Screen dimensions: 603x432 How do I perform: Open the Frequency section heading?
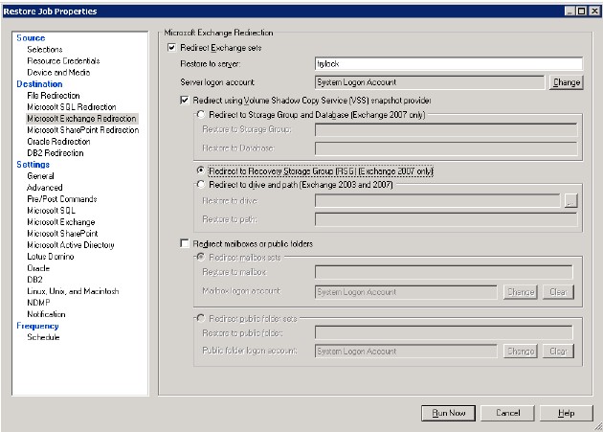[x=37, y=326]
